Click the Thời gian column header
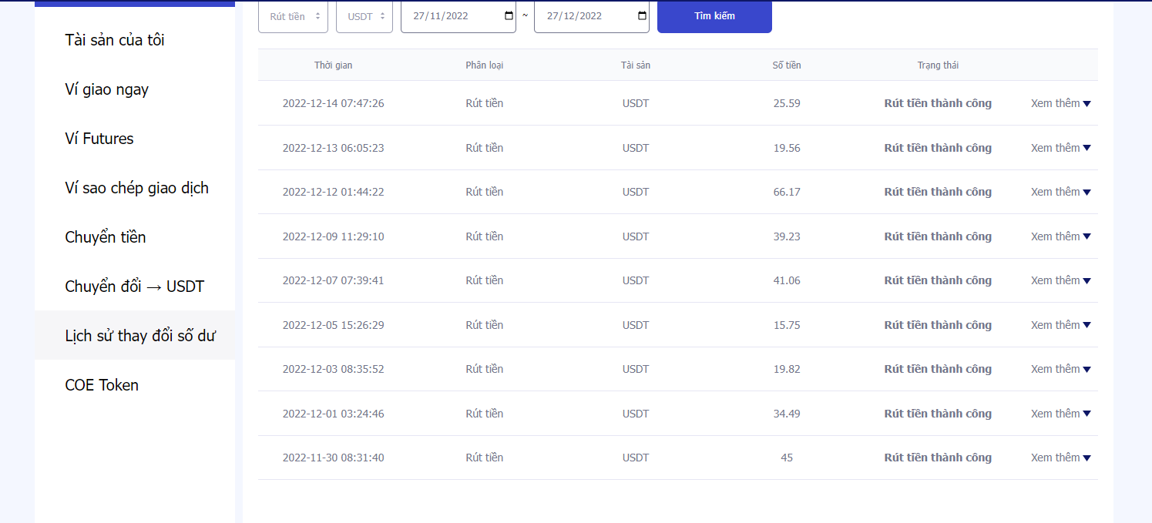This screenshot has width=1152, height=523. tap(333, 65)
